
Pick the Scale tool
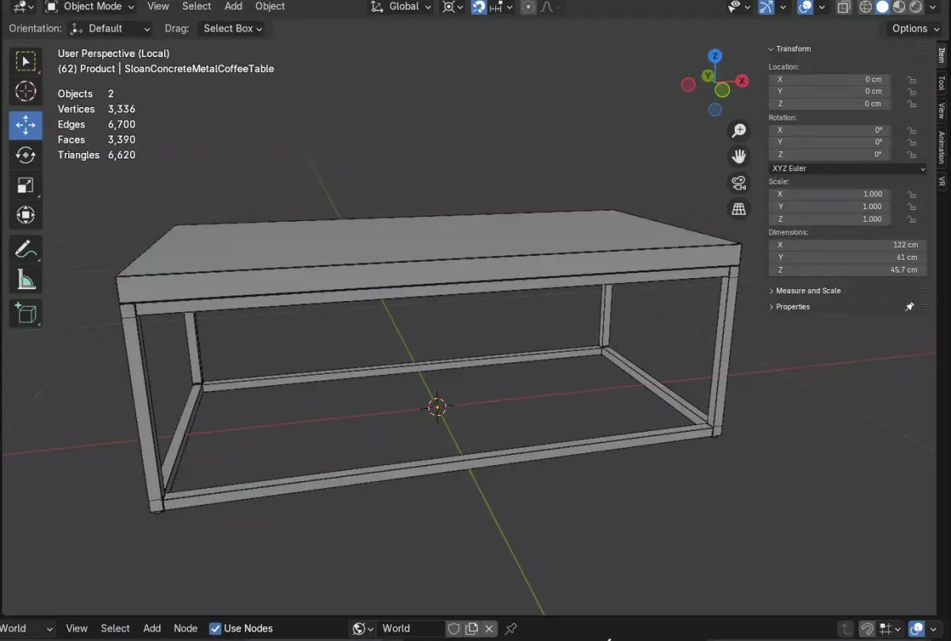(25, 185)
